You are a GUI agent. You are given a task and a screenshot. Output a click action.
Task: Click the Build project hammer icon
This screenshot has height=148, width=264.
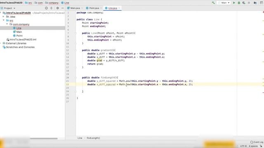213,3
